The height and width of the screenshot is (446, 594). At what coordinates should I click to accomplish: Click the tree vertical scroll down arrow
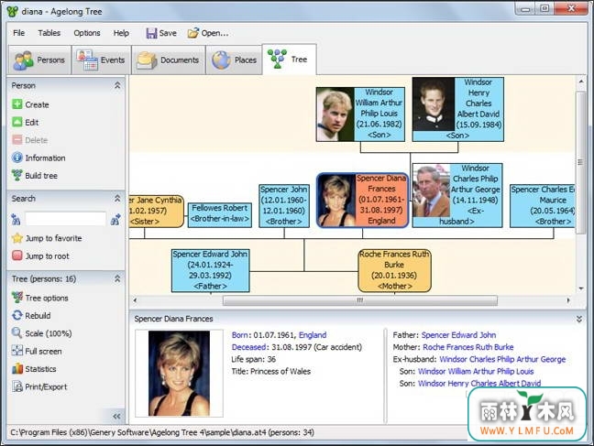pos(581,288)
